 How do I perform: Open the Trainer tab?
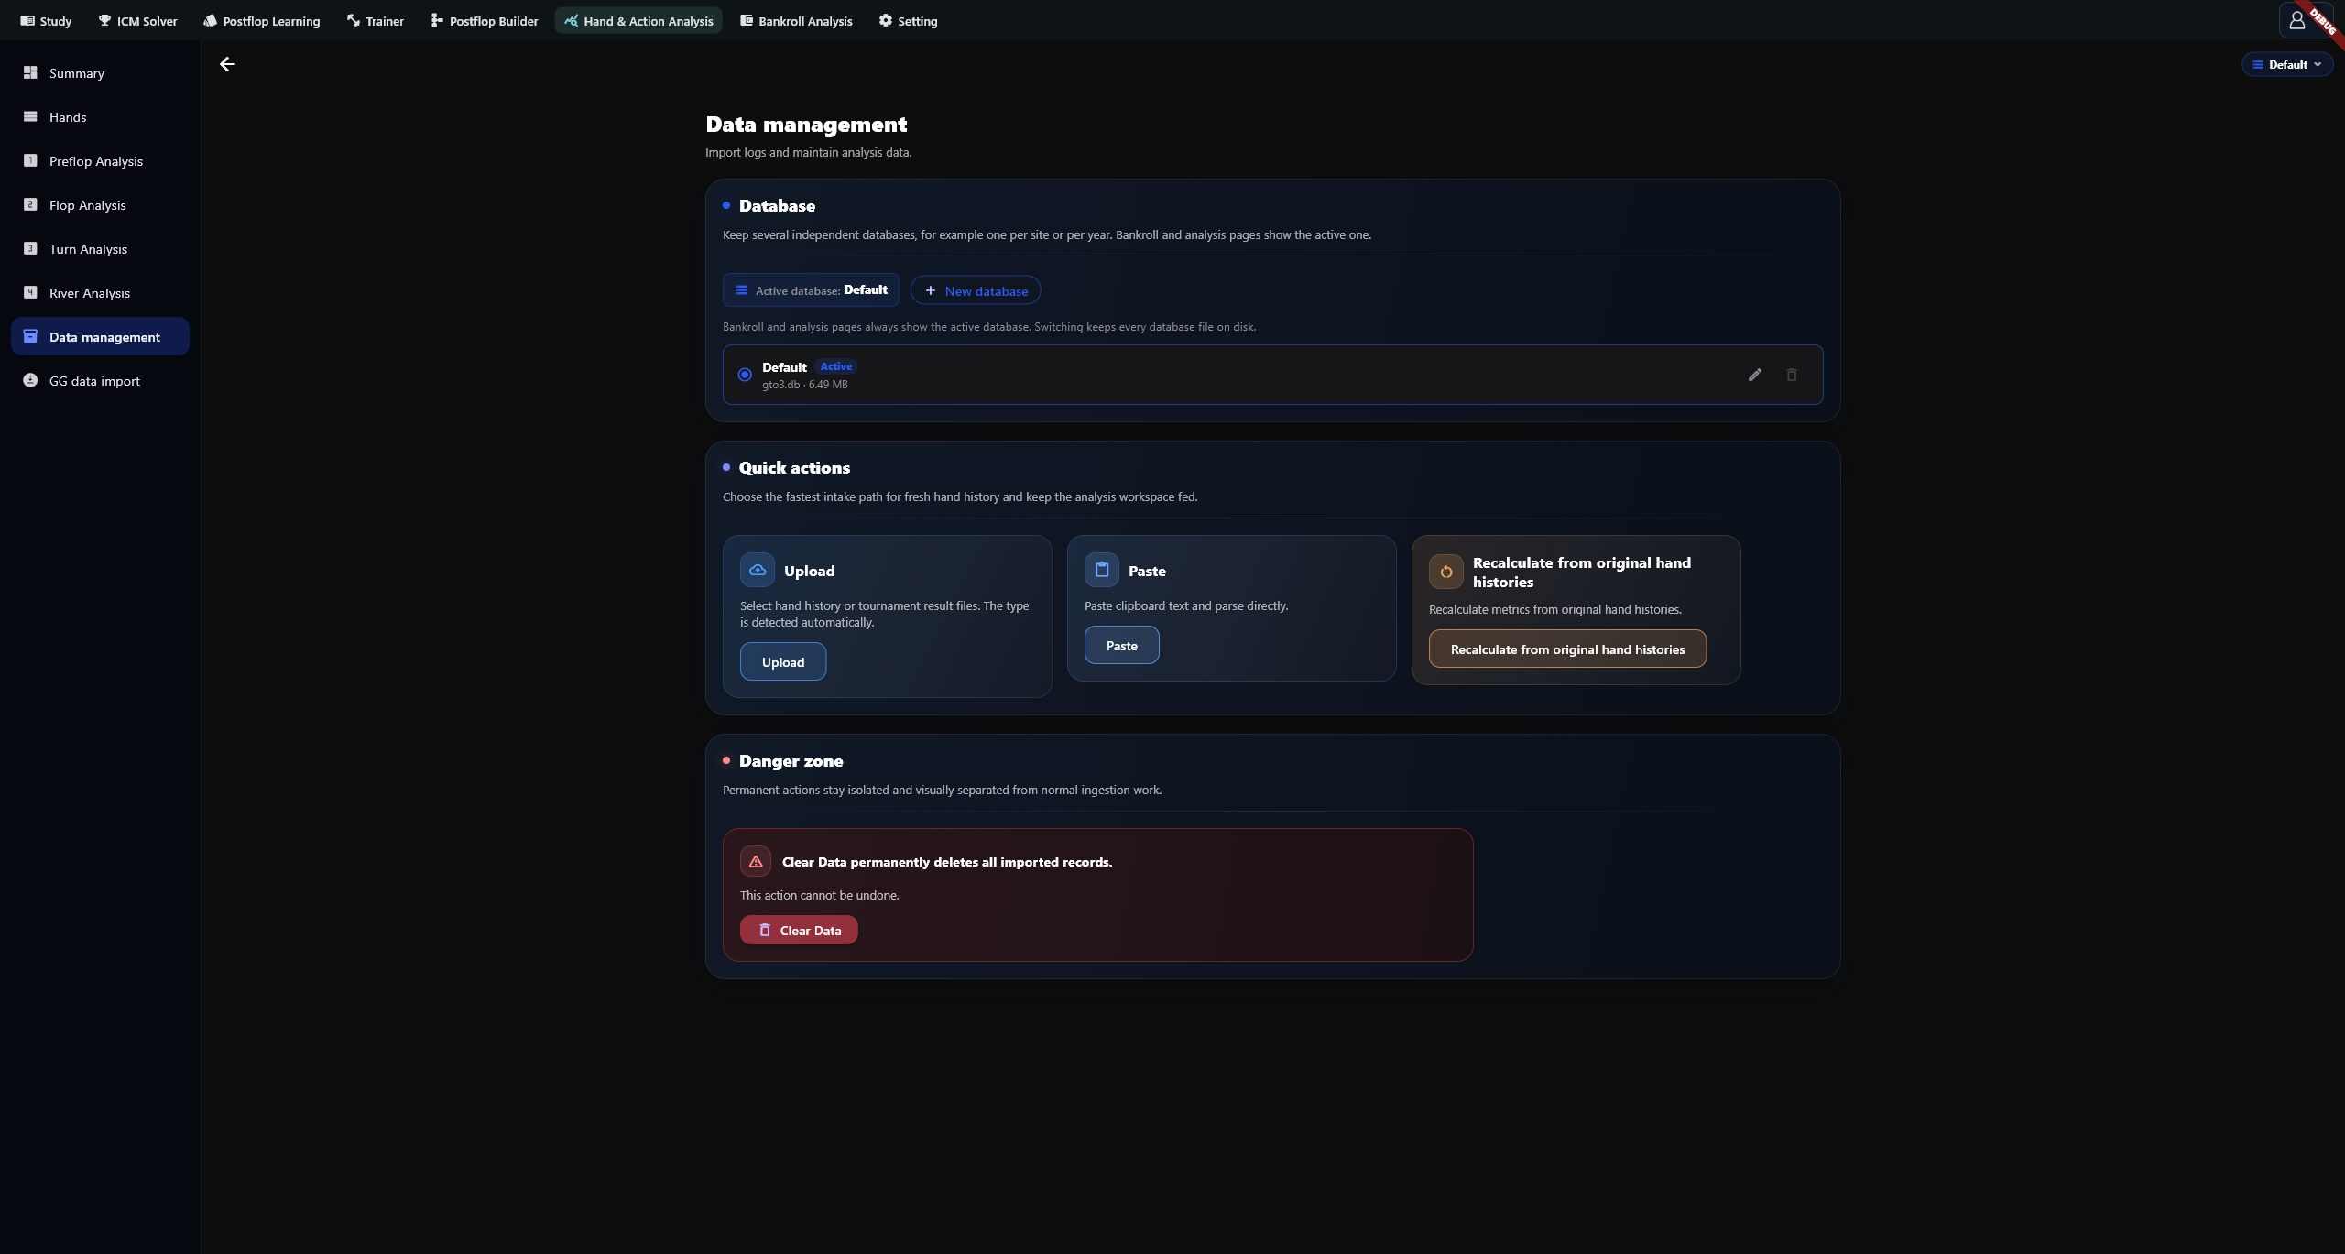tap(376, 20)
